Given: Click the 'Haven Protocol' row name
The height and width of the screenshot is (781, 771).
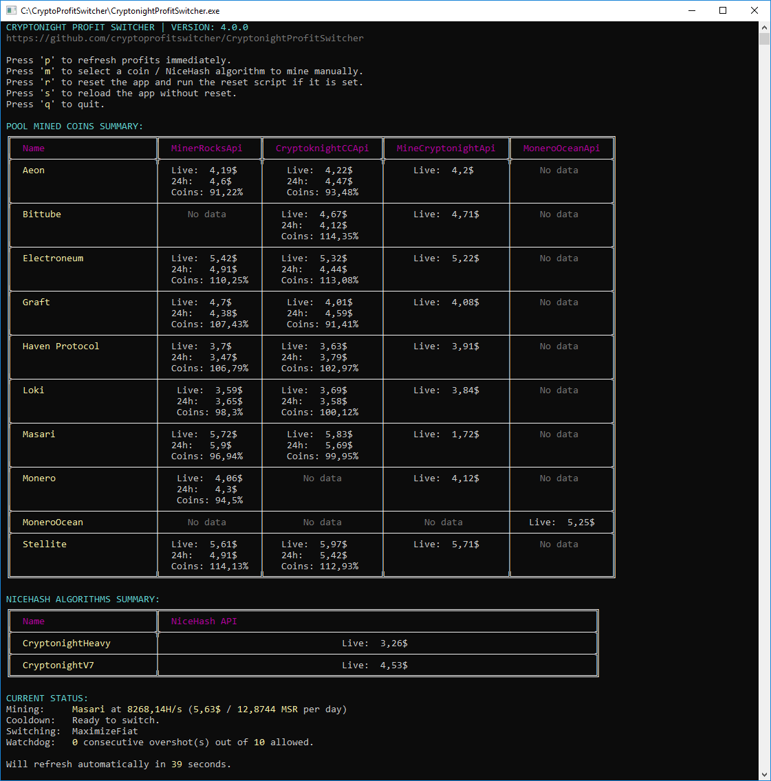Looking at the screenshot, I should click(x=61, y=346).
